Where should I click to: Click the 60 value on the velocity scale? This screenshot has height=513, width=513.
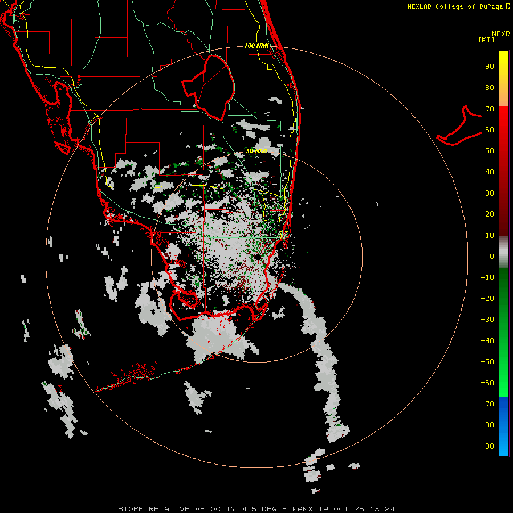(x=490, y=130)
